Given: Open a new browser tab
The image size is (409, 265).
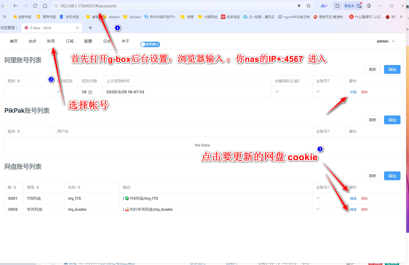Looking at the screenshot, I should [90, 28].
